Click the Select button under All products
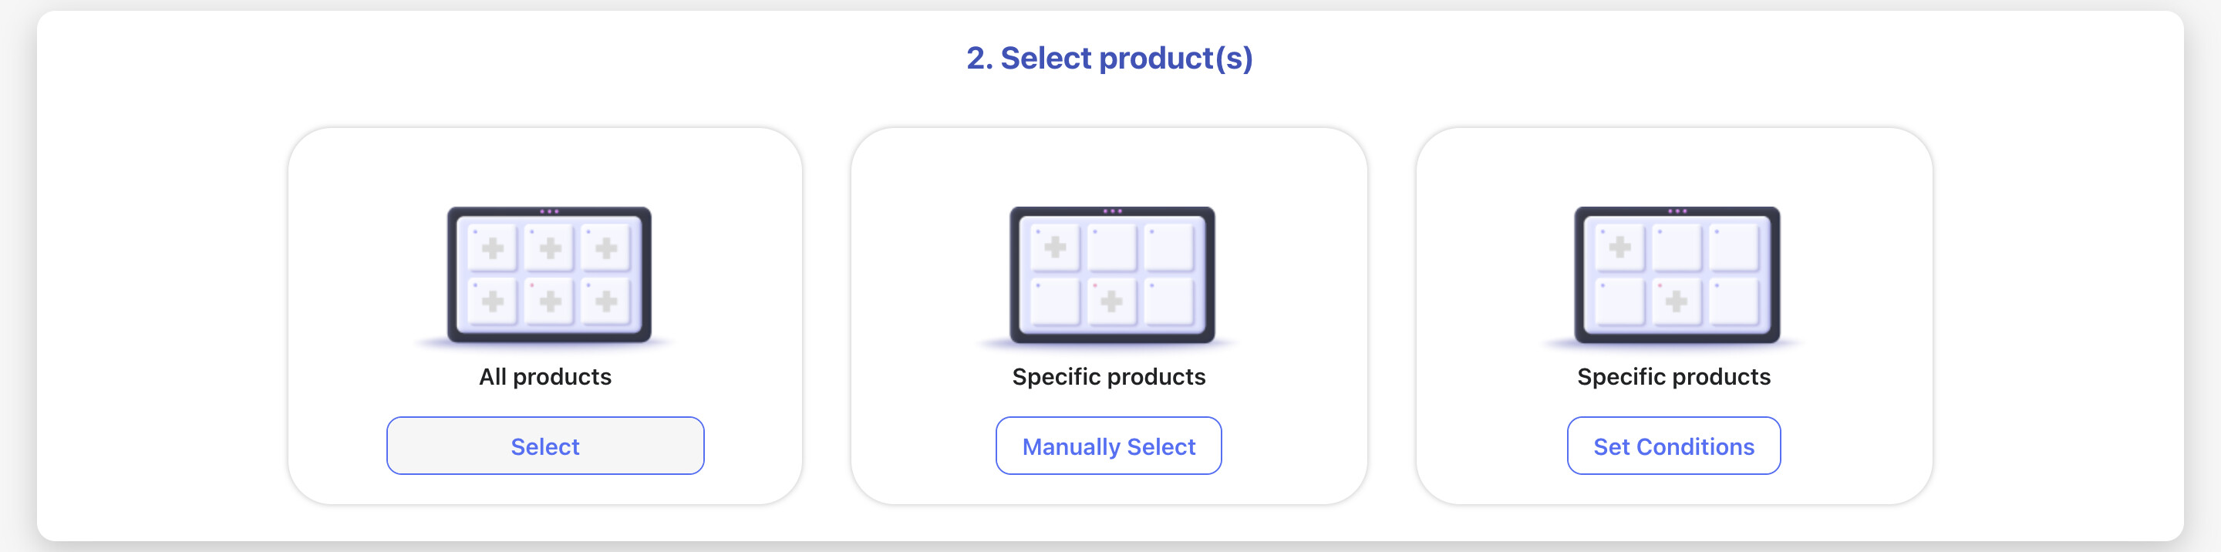Image resolution: width=2221 pixels, height=552 pixels. pyautogui.click(x=545, y=446)
